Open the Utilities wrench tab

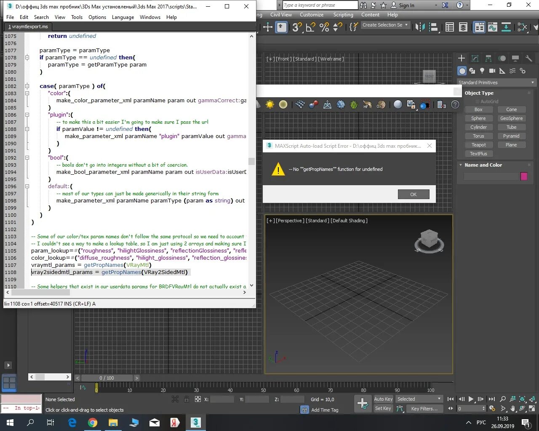[529, 59]
